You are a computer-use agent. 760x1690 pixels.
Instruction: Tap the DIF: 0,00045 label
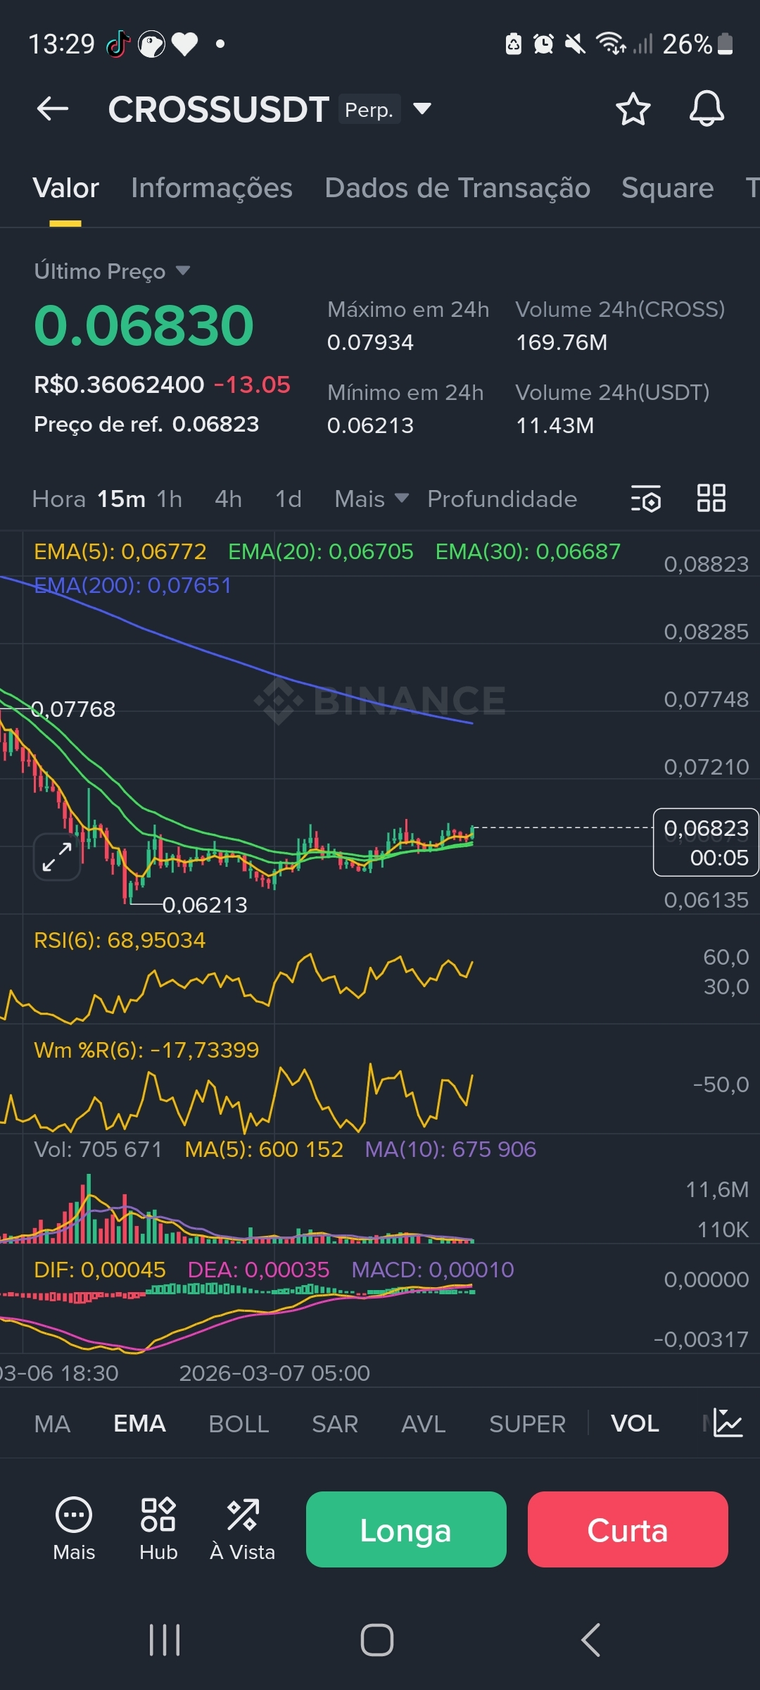[100, 1270]
